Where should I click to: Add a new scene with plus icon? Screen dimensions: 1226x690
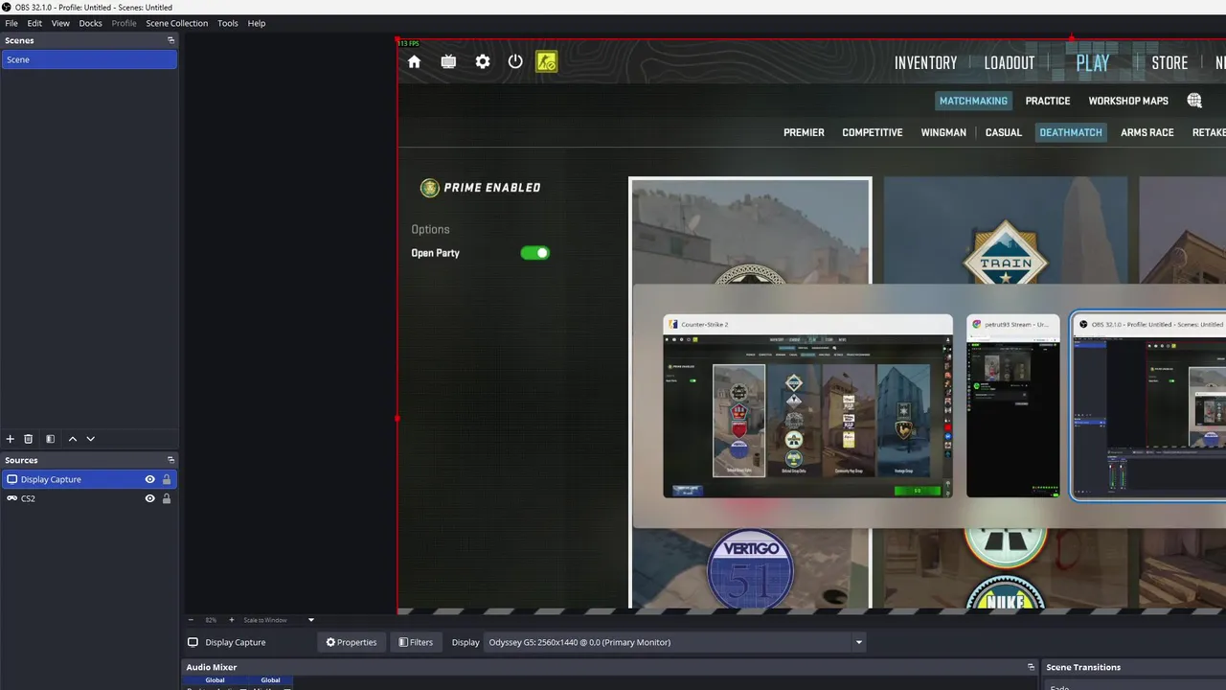coord(11,439)
